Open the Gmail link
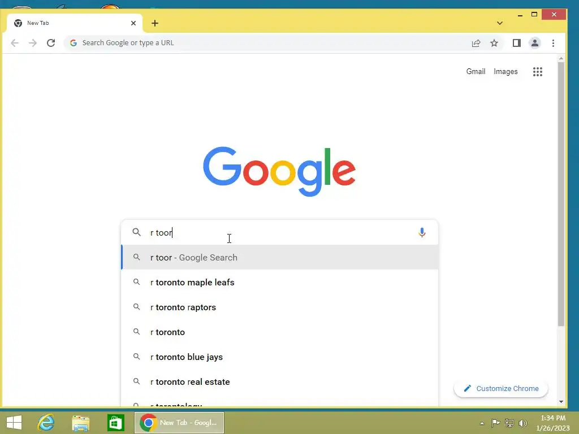This screenshot has width=579, height=434. point(476,71)
